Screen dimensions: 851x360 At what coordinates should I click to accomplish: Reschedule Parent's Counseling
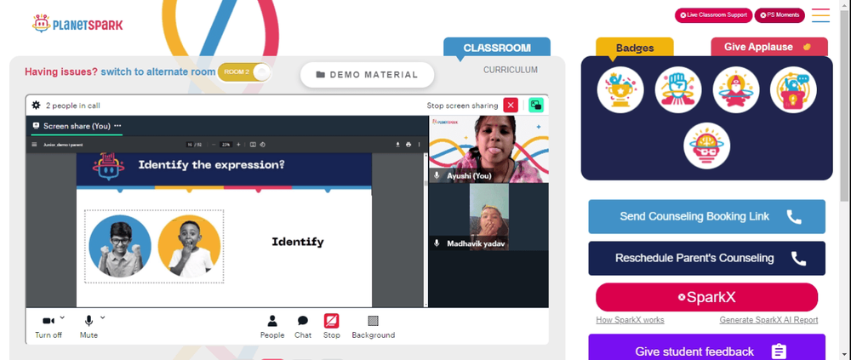pos(706,258)
